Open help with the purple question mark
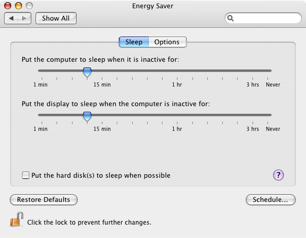This screenshot has width=306, height=238. (x=278, y=175)
